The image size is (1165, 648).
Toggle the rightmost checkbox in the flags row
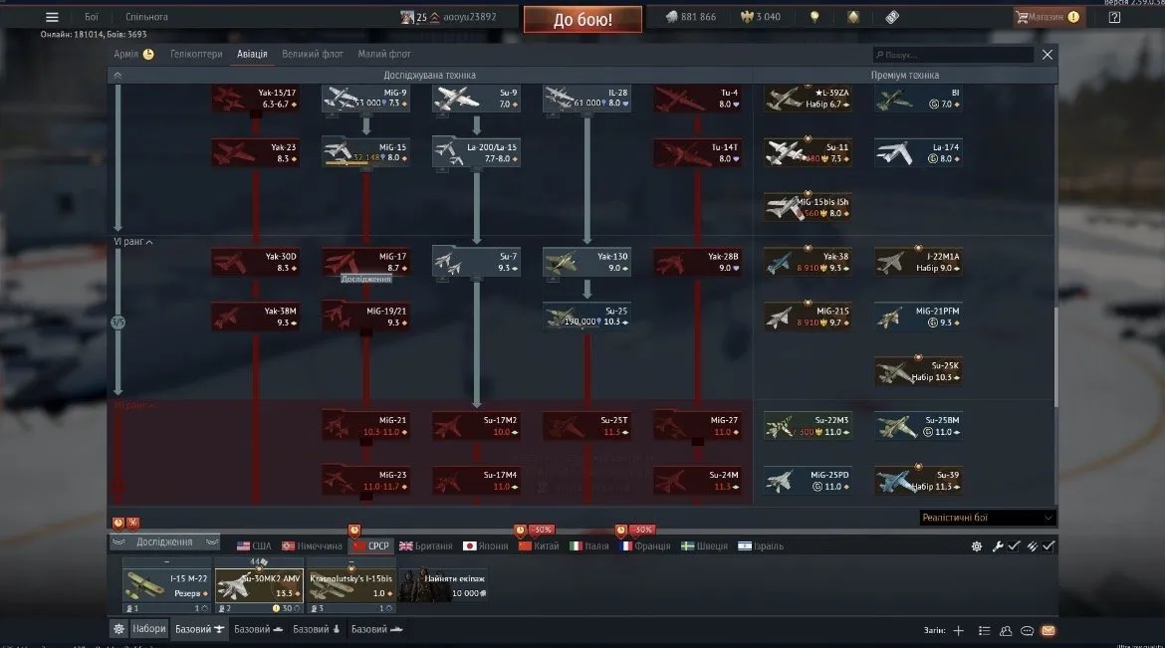(x=1048, y=546)
